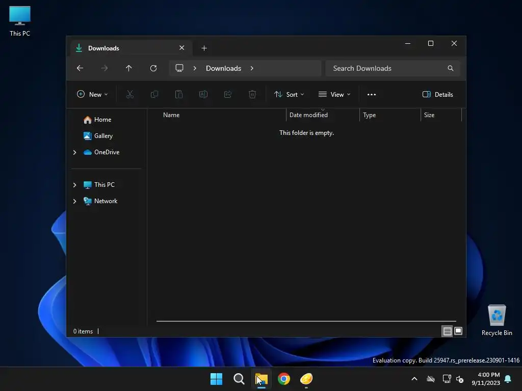Click the network tray icon

click(x=447, y=379)
